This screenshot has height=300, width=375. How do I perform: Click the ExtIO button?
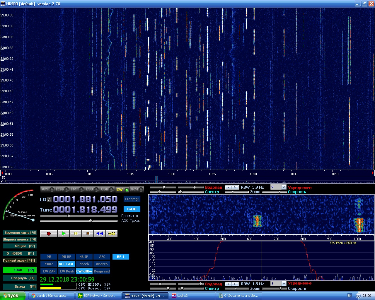pos(132,209)
